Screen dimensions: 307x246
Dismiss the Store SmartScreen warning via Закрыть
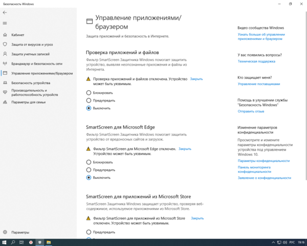tap(198, 218)
